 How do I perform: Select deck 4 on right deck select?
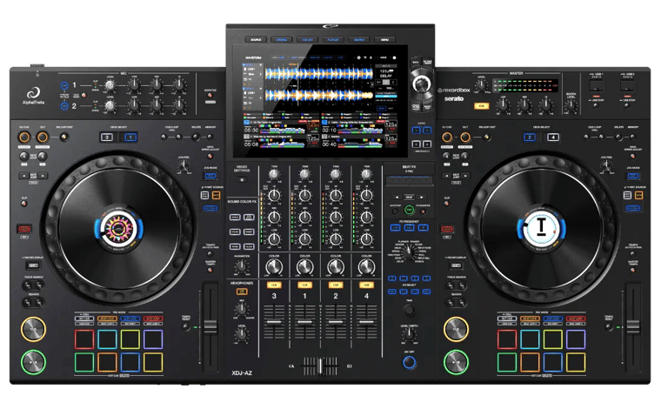(x=553, y=137)
